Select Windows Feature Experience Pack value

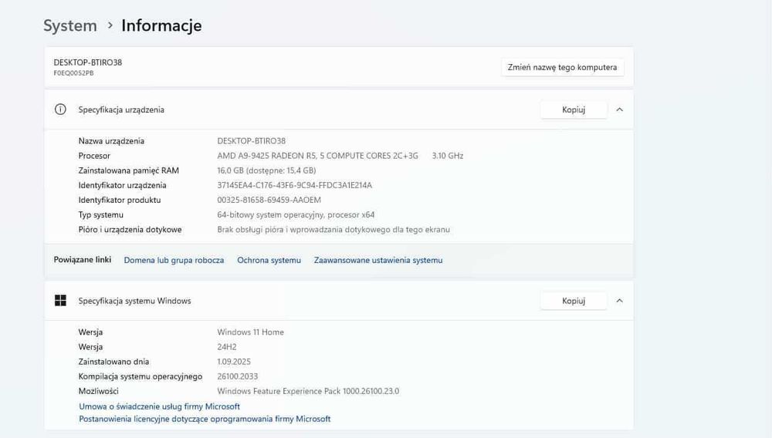pos(308,391)
